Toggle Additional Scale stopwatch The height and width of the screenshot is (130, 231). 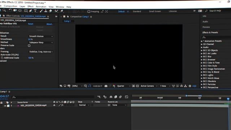coord(2,58)
